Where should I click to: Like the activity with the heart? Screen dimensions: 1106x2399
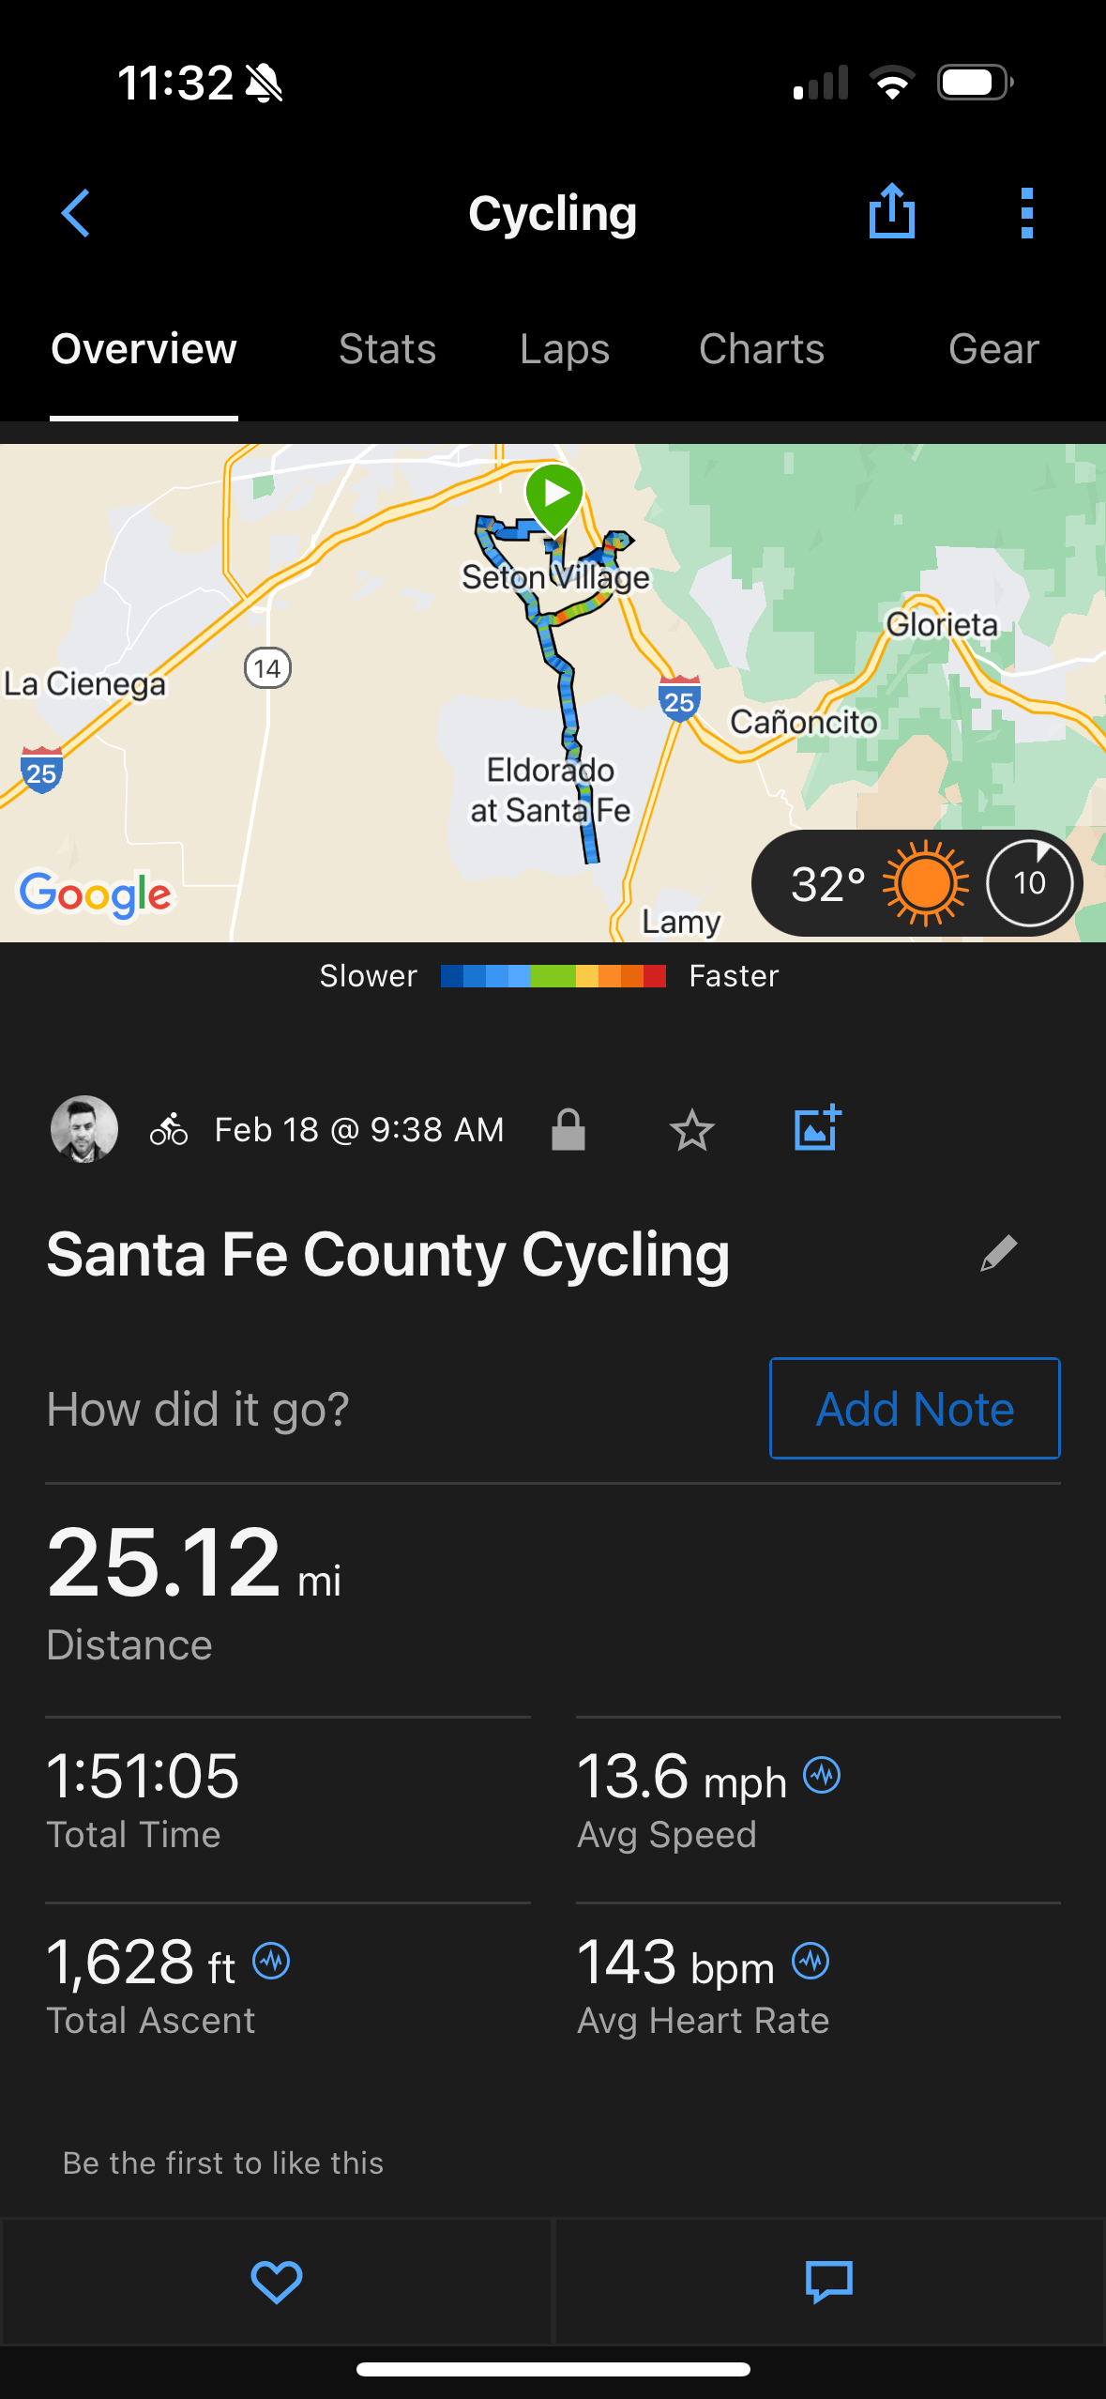click(x=276, y=2282)
